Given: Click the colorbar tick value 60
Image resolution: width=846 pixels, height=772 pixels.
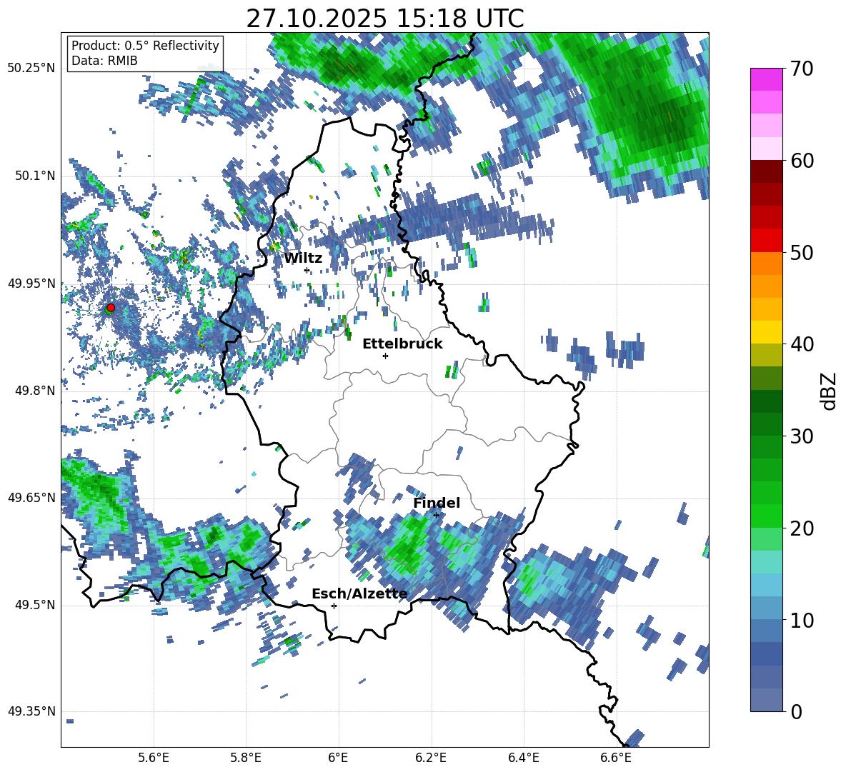Looking at the screenshot, I should pos(801,160).
